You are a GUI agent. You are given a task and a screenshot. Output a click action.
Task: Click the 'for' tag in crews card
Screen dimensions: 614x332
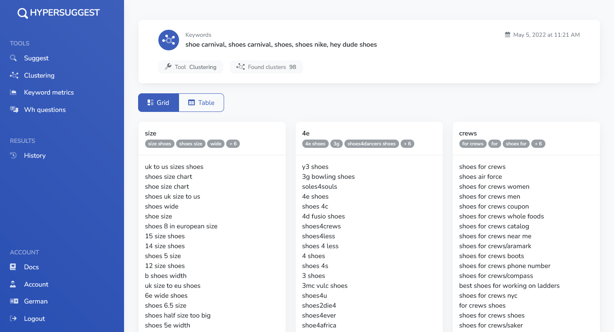[x=495, y=144]
